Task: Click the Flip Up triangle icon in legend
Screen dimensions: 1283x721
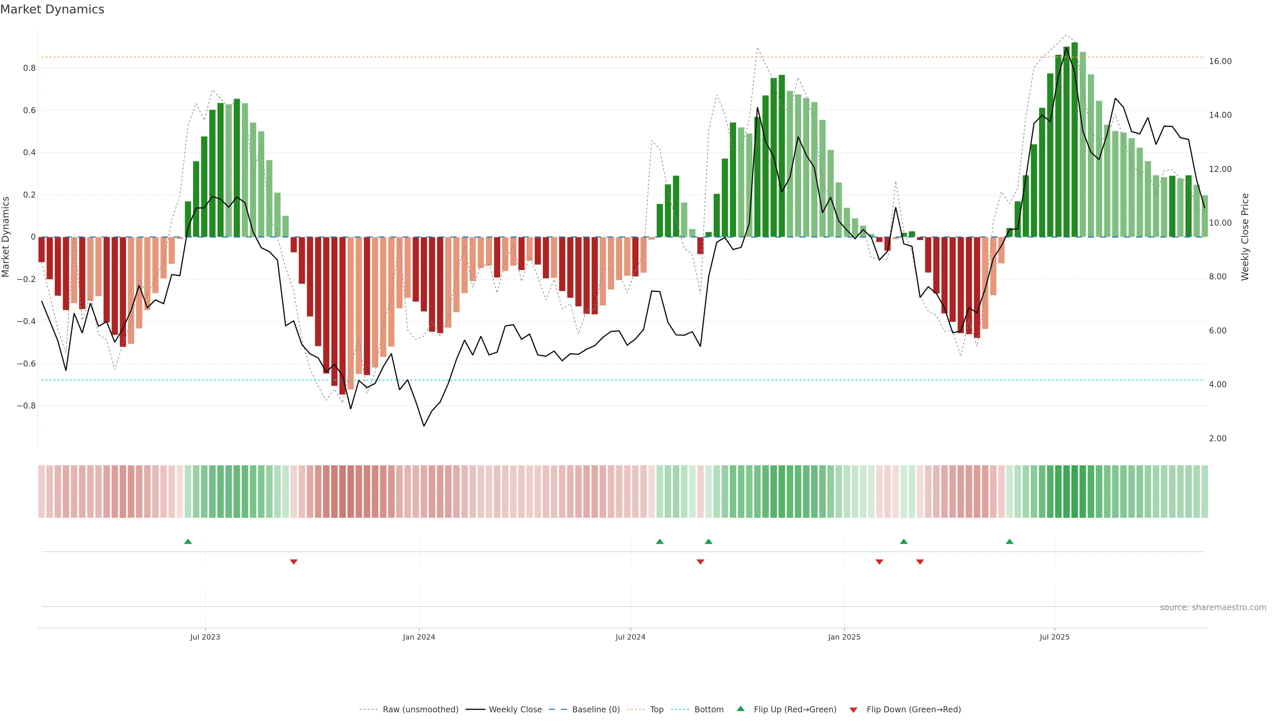Action: point(741,709)
